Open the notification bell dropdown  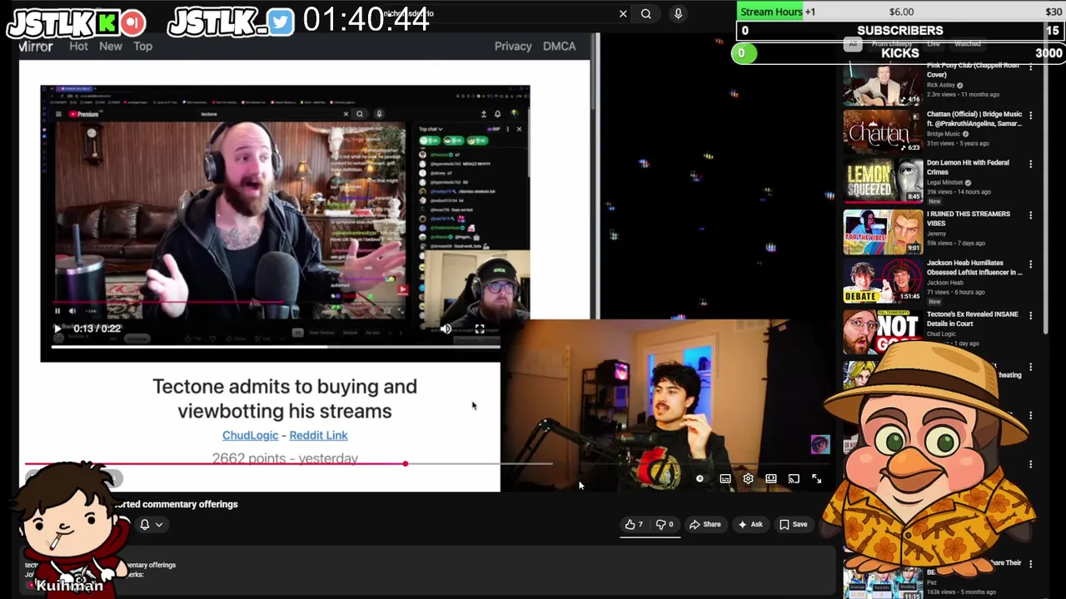[151, 524]
